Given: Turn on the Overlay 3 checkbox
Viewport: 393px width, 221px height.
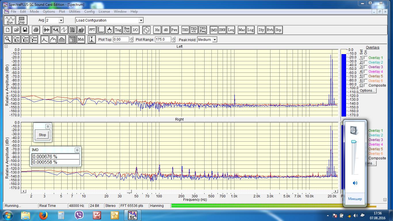Looking at the screenshot, I should 366,67.
